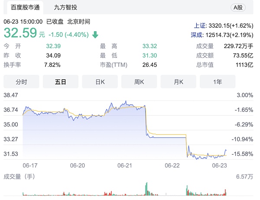Click the 06-17 date marker

(29, 165)
